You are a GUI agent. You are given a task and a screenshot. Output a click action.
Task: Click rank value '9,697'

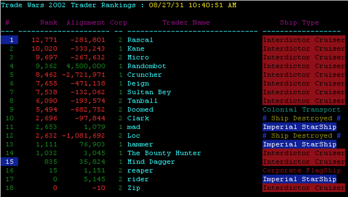point(46,57)
